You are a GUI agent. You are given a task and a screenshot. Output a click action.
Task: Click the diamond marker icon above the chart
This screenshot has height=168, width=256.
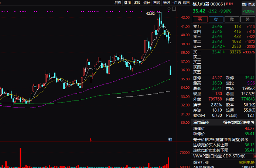pos(169,8)
